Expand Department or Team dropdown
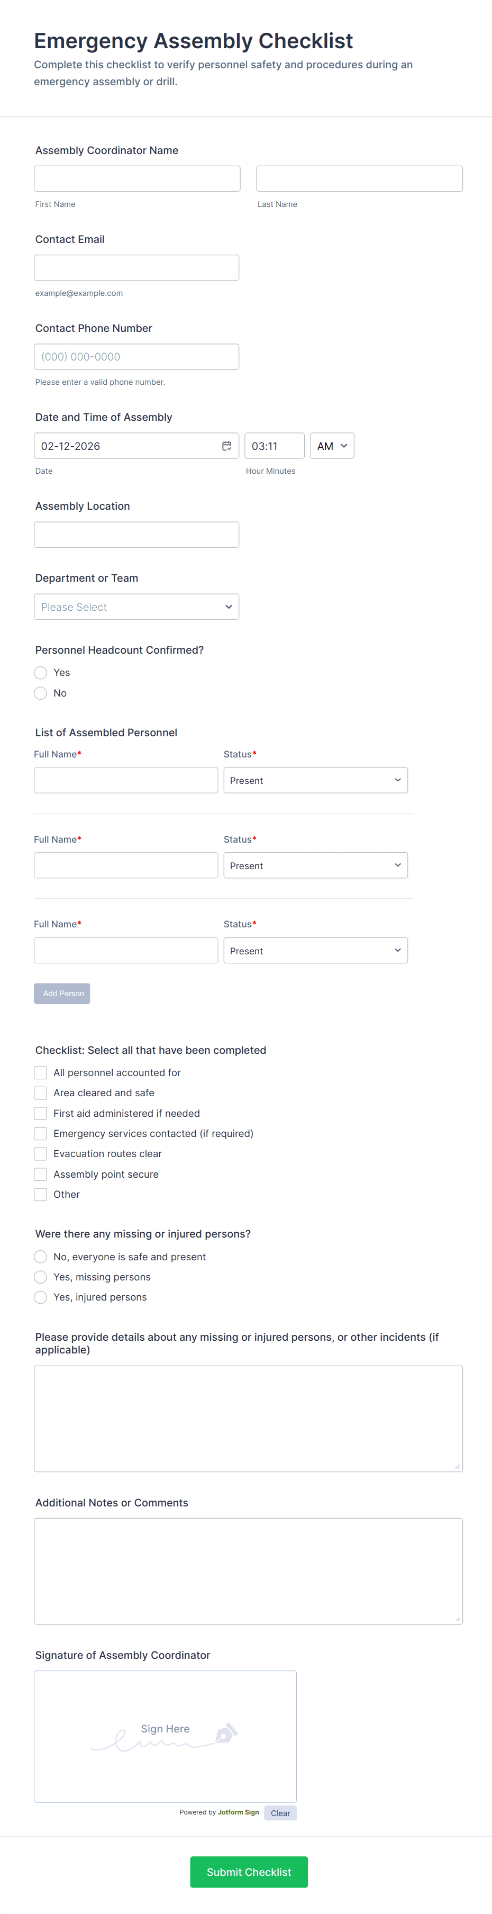The height and width of the screenshot is (1914, 492). pos(136,607)
